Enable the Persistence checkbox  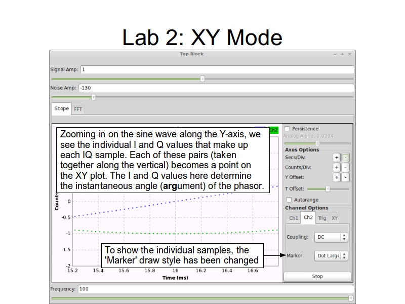[x=288, y=129]
